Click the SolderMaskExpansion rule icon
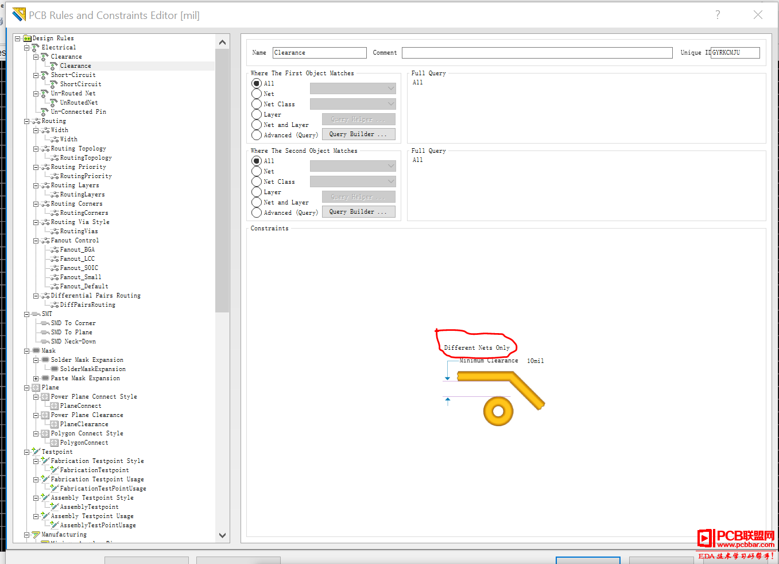The height and width of the screenshot is (564, 779). [x=55, y=369]
